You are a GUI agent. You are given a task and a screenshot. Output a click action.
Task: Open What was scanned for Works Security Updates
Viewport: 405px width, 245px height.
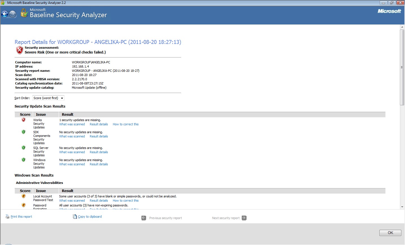(x=72, y=124)
